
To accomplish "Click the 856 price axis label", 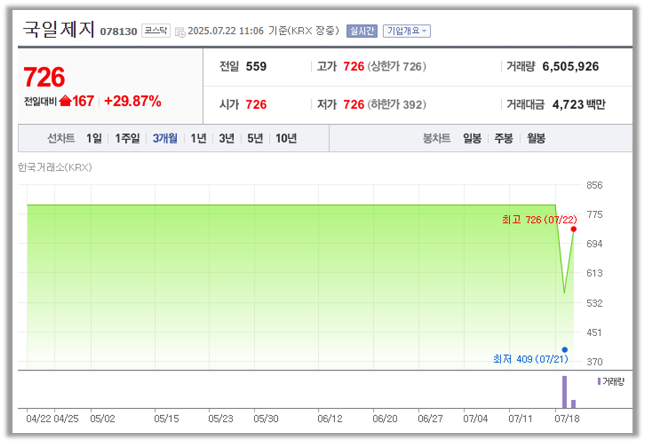I will coord(594,185).
